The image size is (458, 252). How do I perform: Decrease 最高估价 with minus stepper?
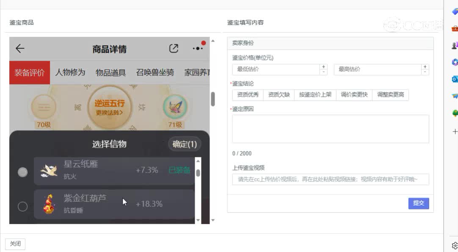pyautogui.click(x=425, y=72)
